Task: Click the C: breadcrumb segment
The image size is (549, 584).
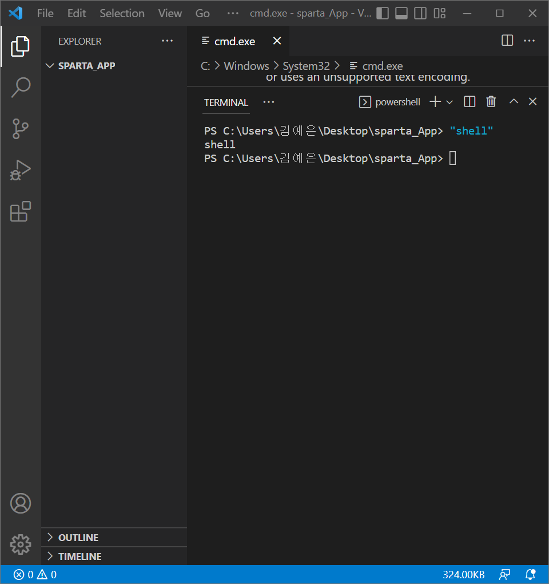Action: tap(205, 66)
